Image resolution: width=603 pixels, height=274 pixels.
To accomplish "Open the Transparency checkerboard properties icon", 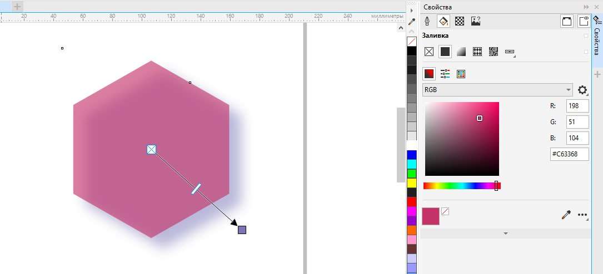I will (x=460, y=21).
